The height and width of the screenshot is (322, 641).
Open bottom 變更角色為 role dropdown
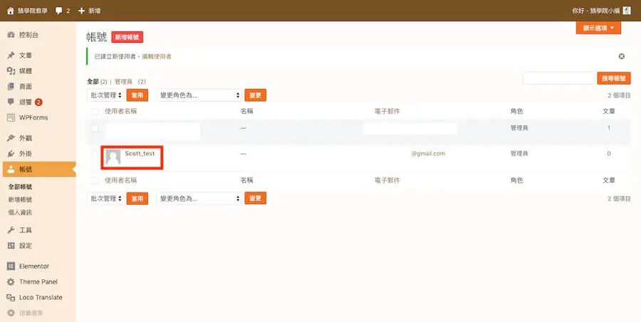199,198
